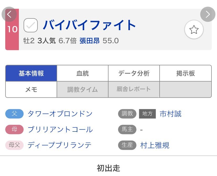Screen dimensions: 217x176
Task: Switch to the 掲示板 tab
Action: click(x=186, y=73)
